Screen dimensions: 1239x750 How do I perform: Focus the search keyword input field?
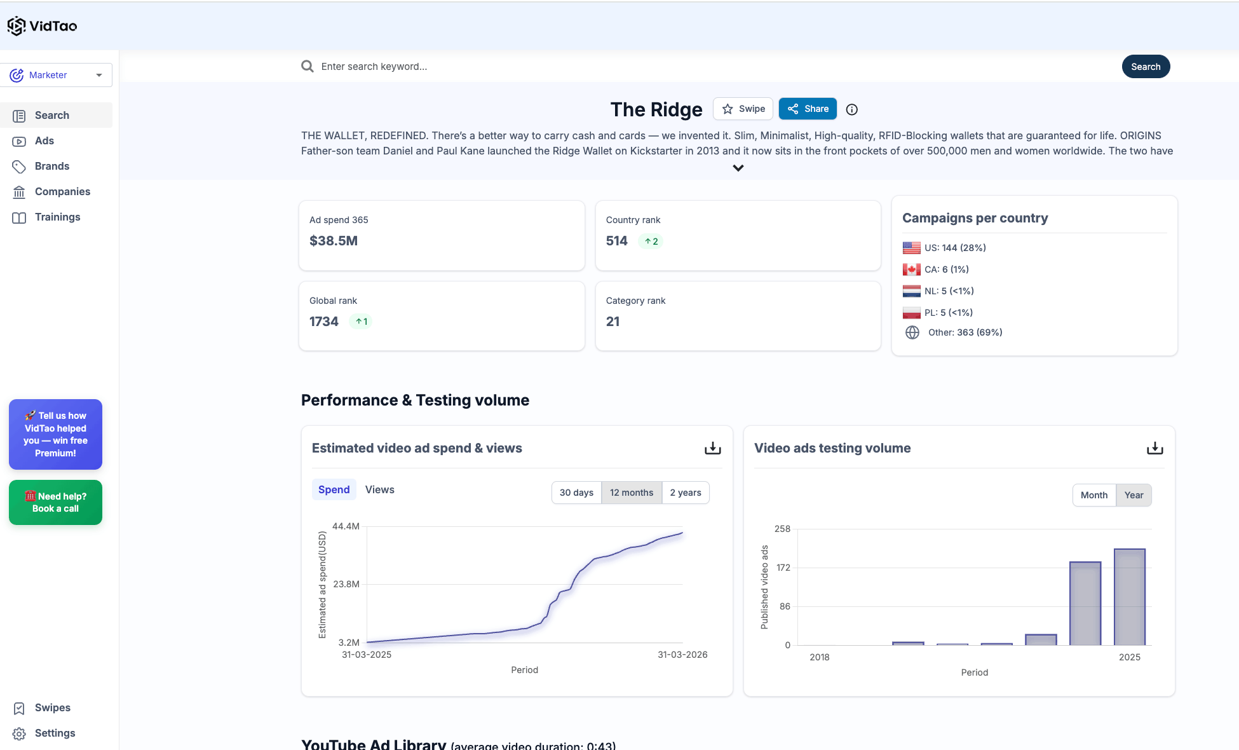click(x=572, y=67)
